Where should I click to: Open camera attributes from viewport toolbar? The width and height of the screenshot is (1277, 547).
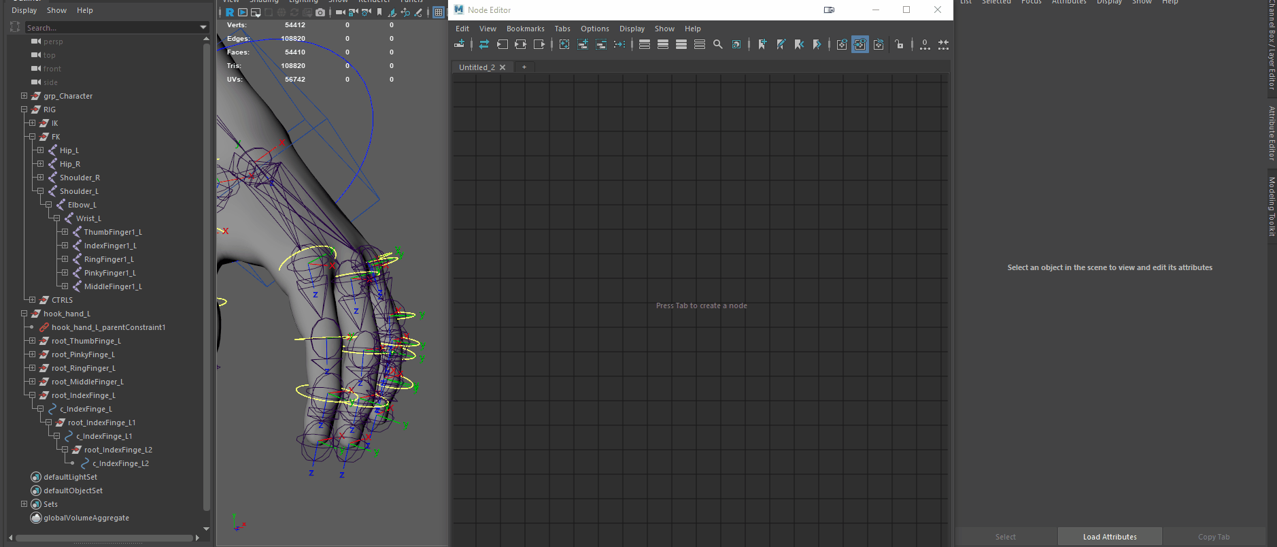click(366, 12)
